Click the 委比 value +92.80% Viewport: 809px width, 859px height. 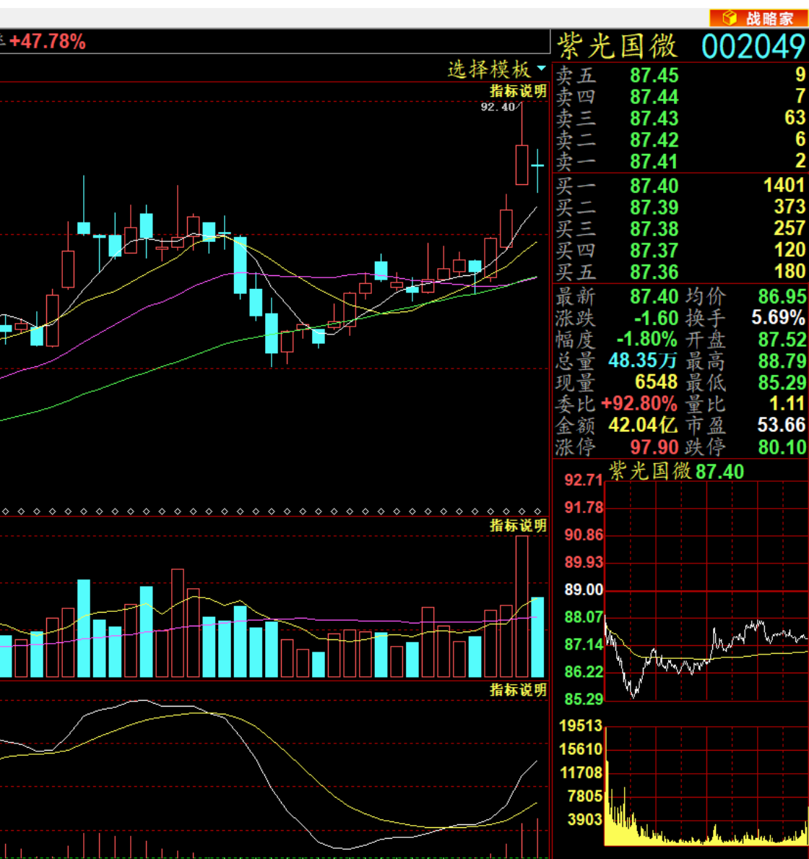(x=639, y=404)
